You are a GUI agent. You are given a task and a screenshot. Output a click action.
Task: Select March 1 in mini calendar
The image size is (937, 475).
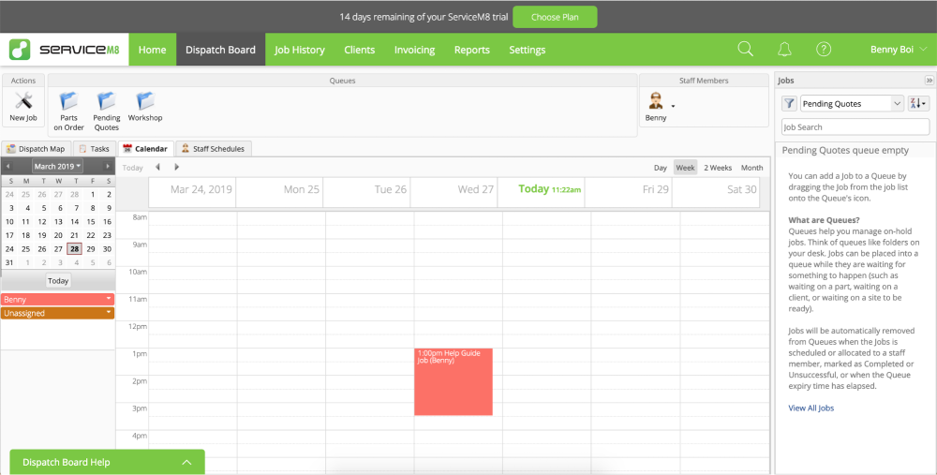(x=93, y=194)
